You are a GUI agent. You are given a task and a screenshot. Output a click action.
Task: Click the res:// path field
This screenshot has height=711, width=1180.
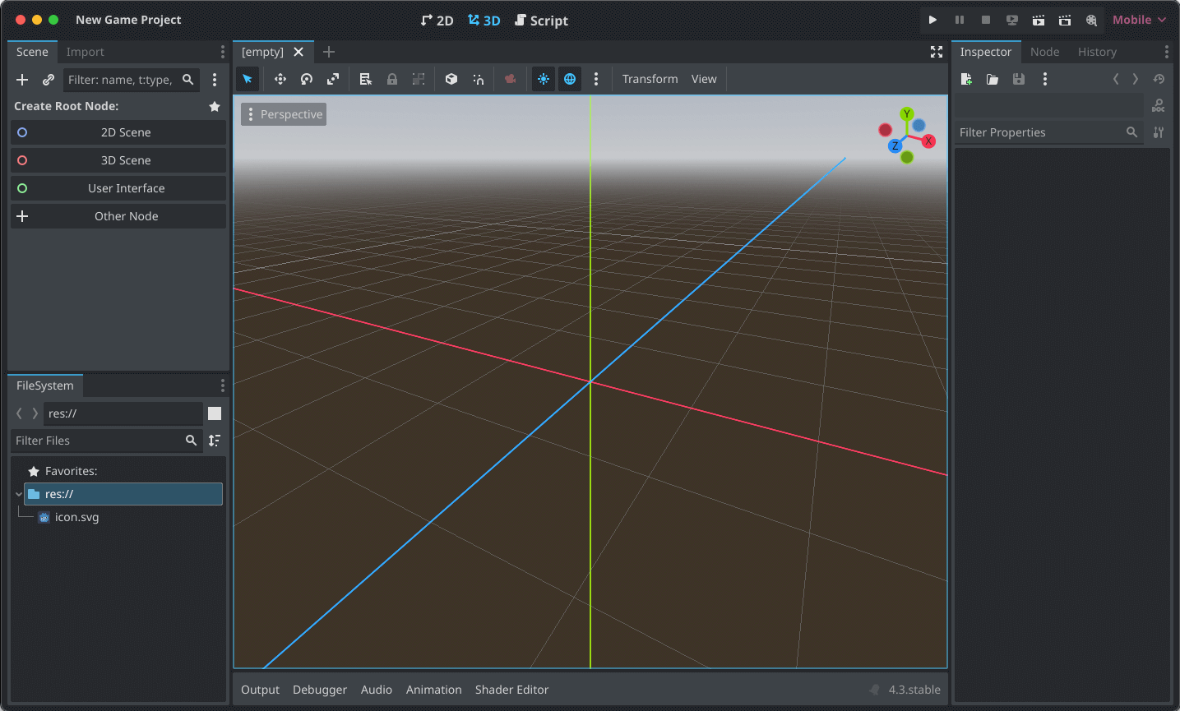pyautogui.click(x=123, y=413)
